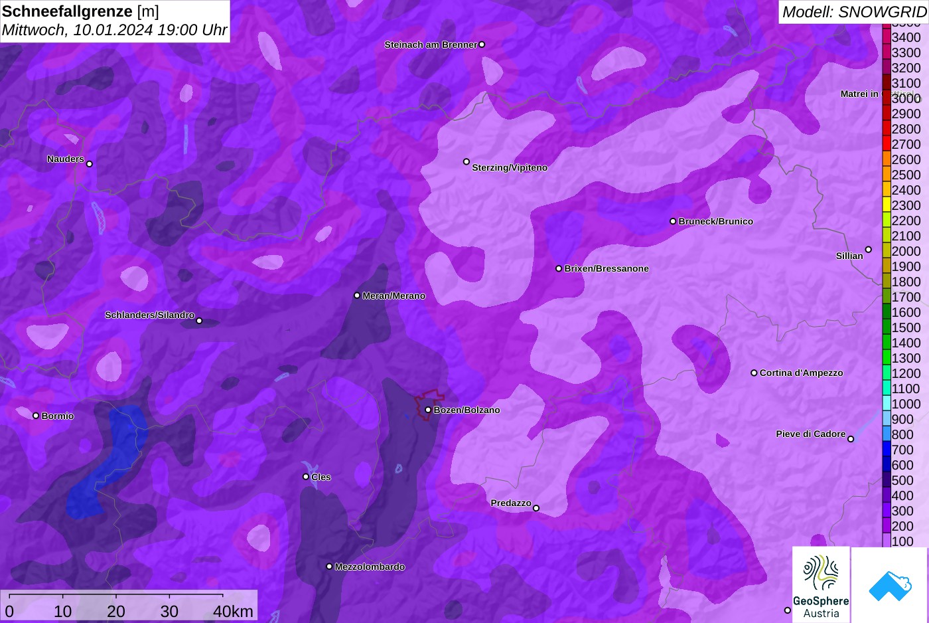Select the Nauders location marker
Image resolution: width=929 pixels, height=623 pixels.
pyautogui.click(x=90, y=164)
